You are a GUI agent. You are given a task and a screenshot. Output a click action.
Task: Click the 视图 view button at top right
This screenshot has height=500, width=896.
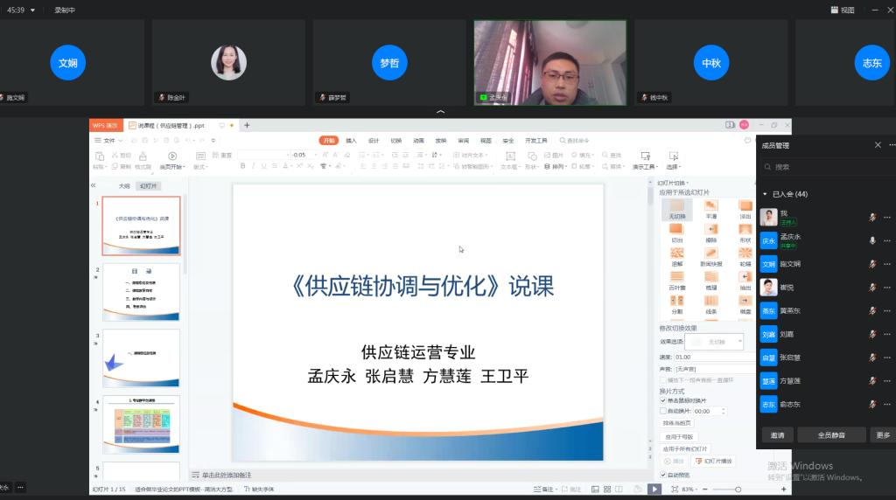pos(843,10)
